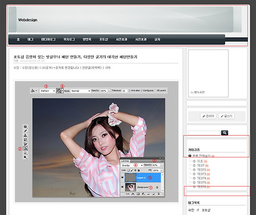Select the Blur tool in the toolbox

click(x=26, y=153)
